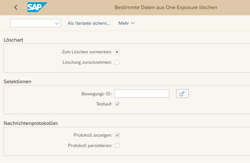Click the SAP logo
This screenshot has height=163, width=250.
pos(37,7)
